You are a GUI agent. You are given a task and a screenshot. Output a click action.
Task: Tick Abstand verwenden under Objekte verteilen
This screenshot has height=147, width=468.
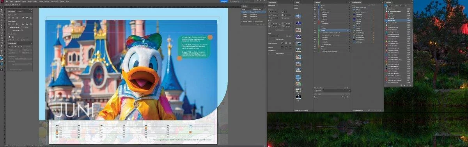(9, 27)
